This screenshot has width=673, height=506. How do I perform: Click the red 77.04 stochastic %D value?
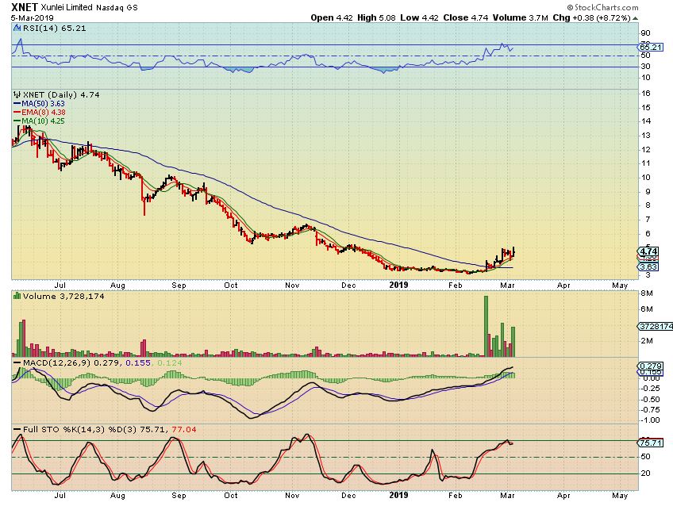pos(183,429)
